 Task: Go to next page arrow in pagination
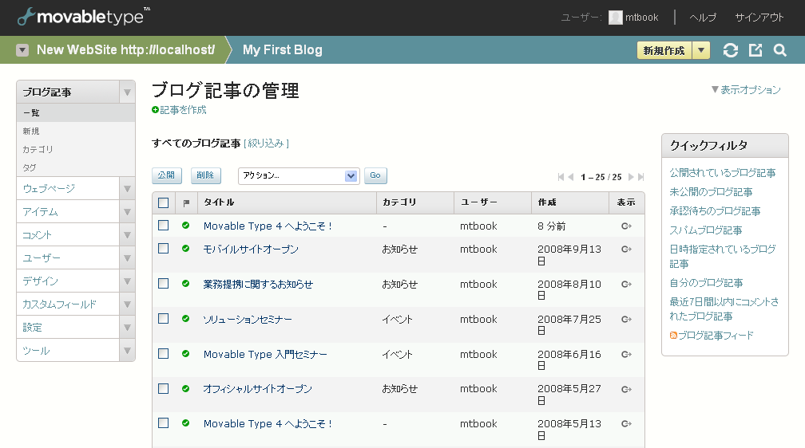coord(631,177)
